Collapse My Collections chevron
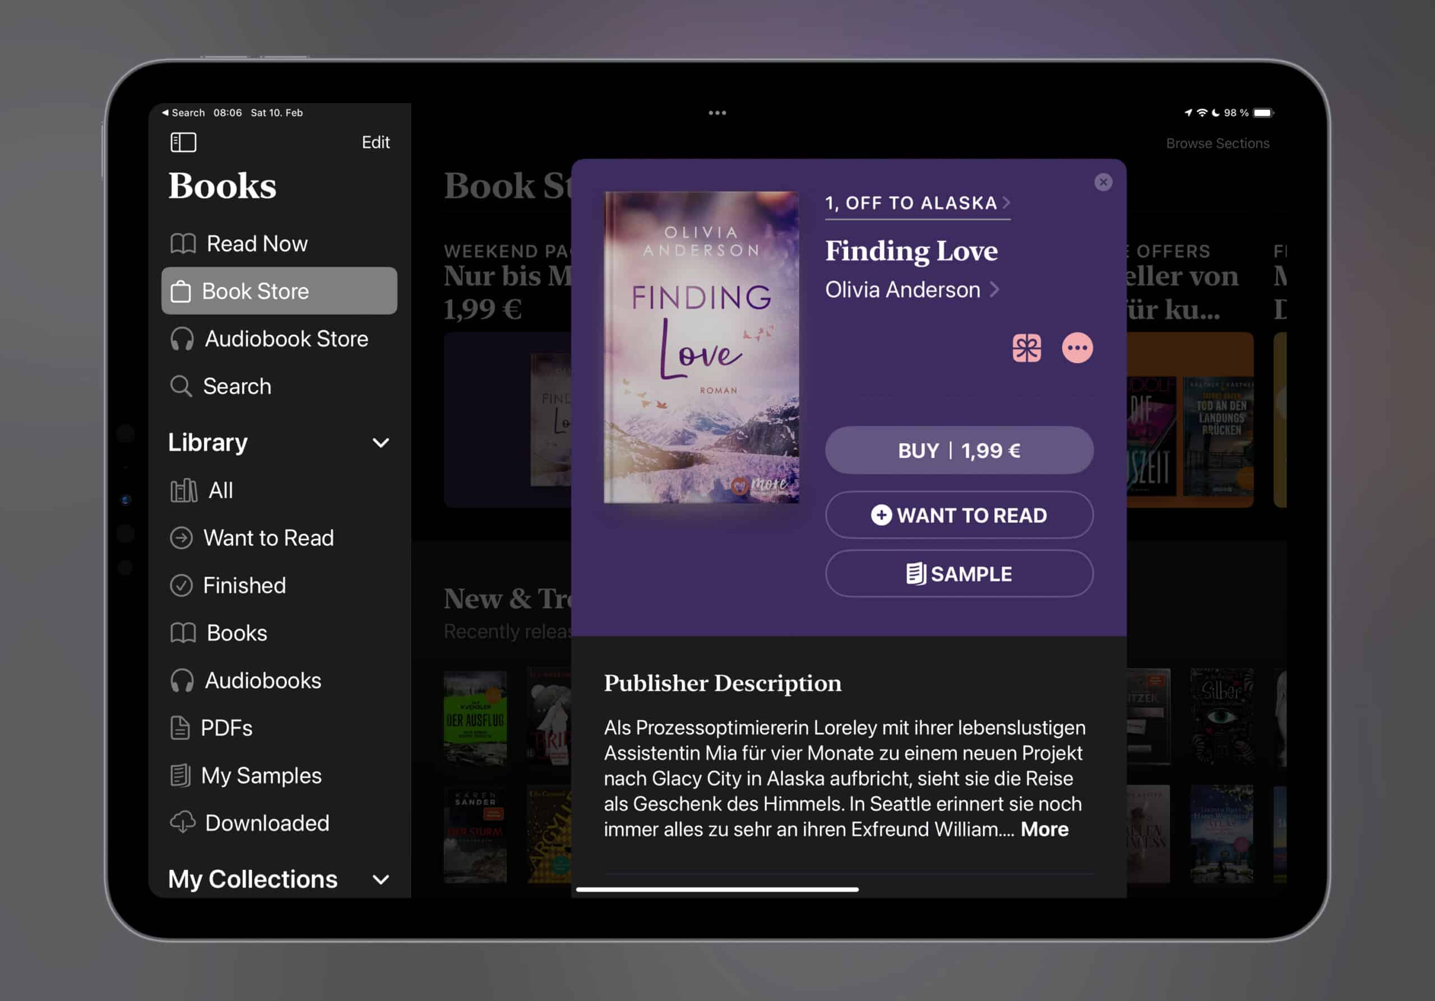 381,880
